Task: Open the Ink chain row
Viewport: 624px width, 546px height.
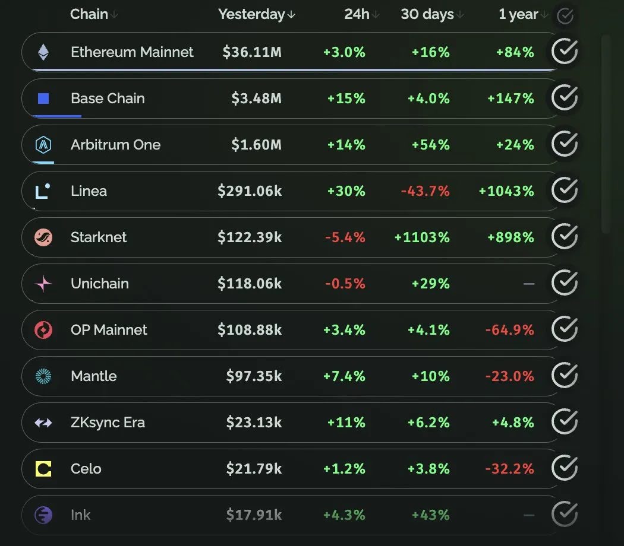Action: pos(81,515)
